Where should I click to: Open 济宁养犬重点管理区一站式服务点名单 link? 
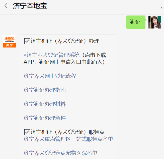tap(68, 139)
